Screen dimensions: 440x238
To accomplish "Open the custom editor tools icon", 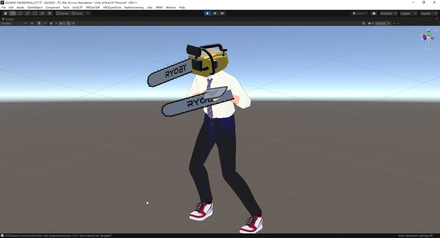I will tap(49, 13).
